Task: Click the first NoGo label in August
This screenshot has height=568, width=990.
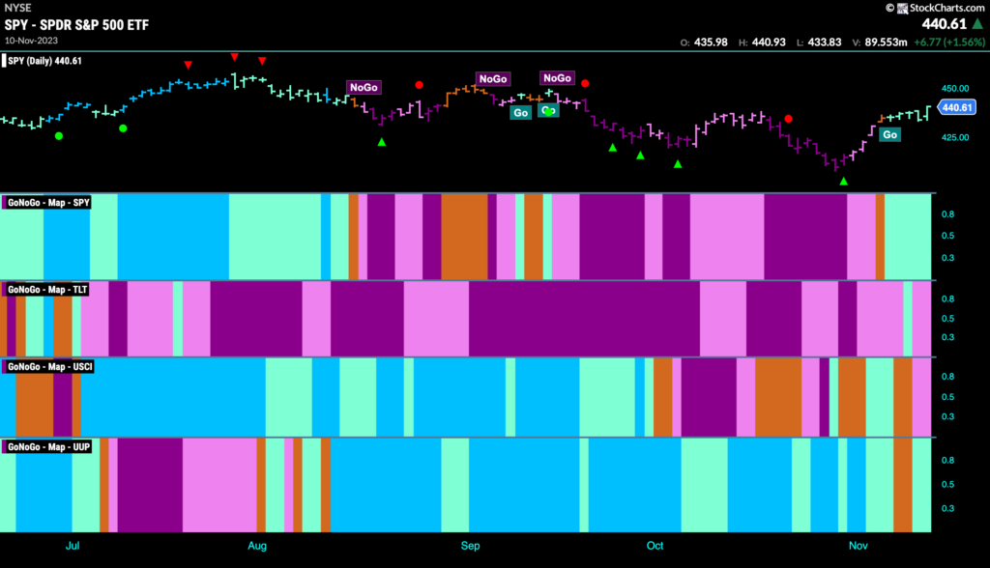Action: point(364,87)
